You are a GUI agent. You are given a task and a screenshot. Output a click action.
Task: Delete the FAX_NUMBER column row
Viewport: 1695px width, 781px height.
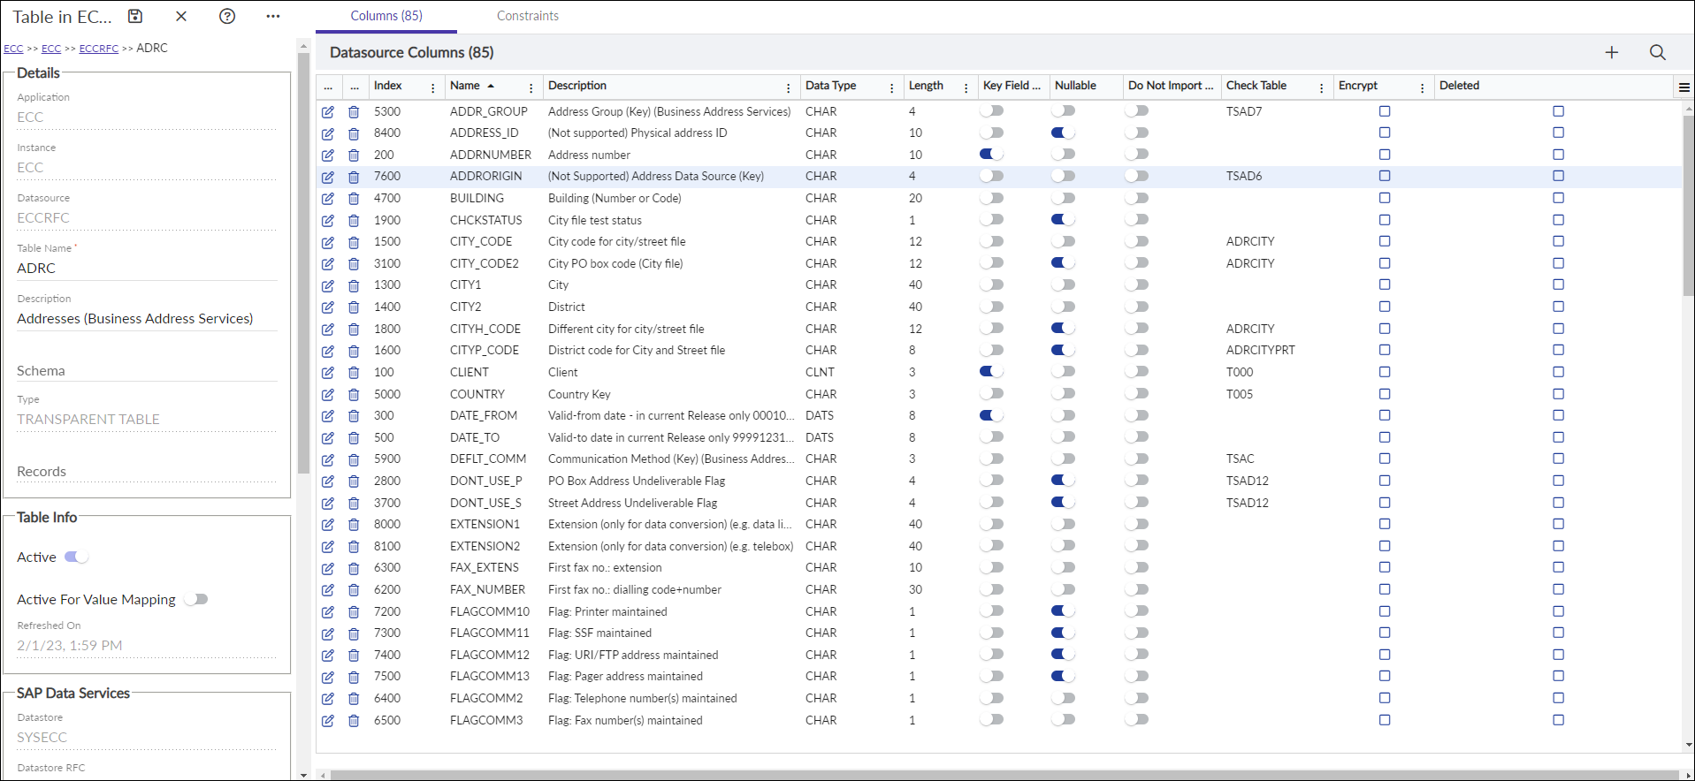[x=354, y=590]
